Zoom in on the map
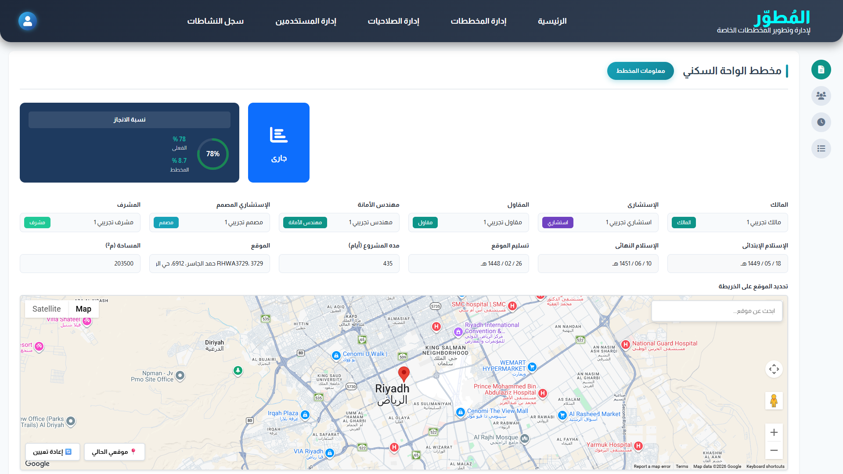Screen dimensions: 843x474 tap(774, 432)
